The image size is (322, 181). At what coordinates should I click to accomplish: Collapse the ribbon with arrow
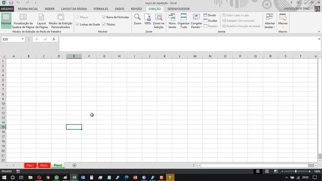[319, 32]
